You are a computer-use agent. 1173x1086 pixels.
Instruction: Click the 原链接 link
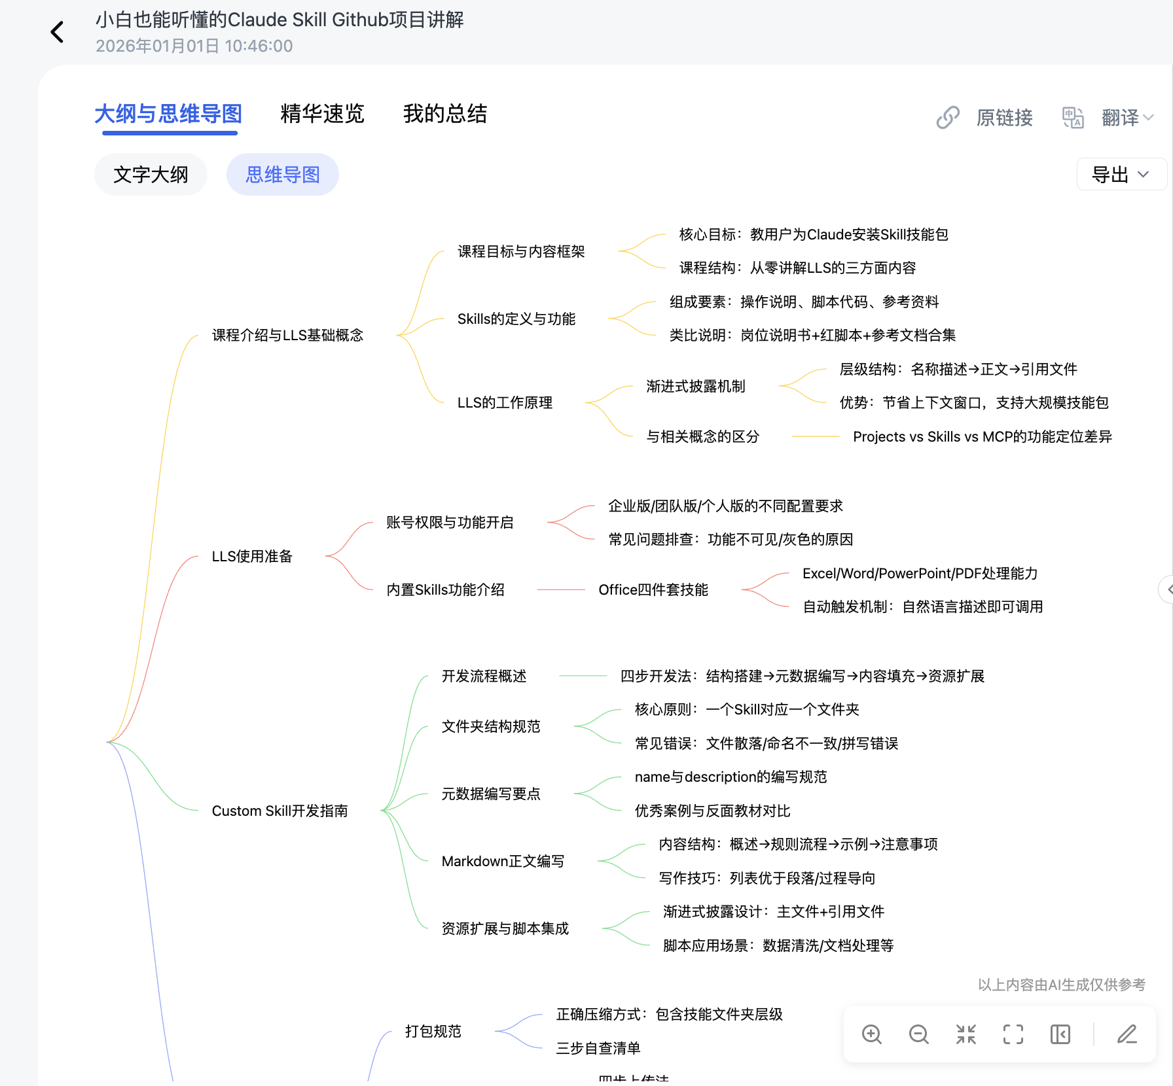pos(1005,118)
